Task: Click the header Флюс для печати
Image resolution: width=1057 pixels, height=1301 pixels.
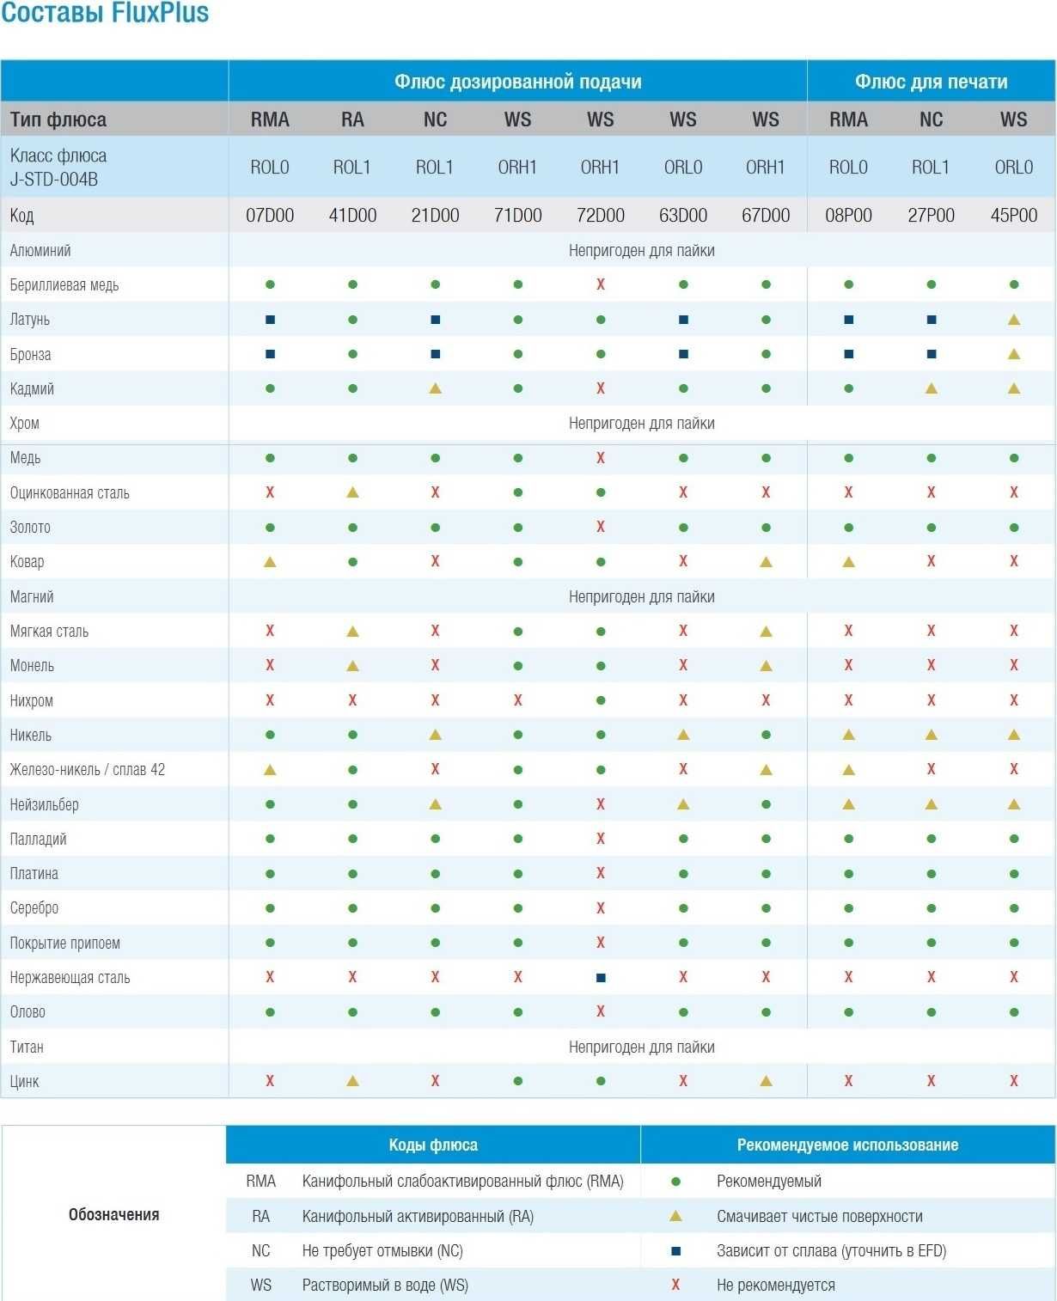Action: click(932, 82)
